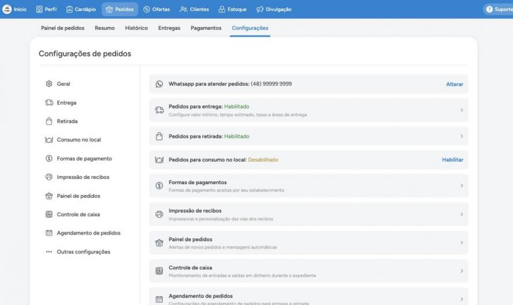Click the calendar icon in Agendamento de pedidos row
The image size is (513, 305).
coord(159,299)
